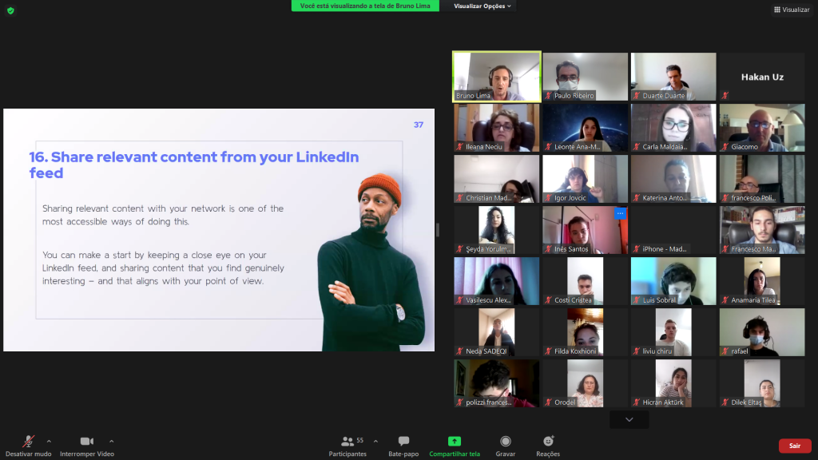
Task: Expand audio options arrow beside microphone
Action: coord(49,441)
